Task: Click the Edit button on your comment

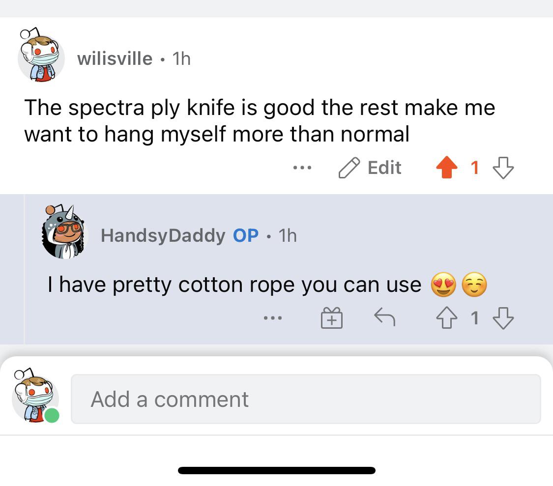Action: (383, 168)
